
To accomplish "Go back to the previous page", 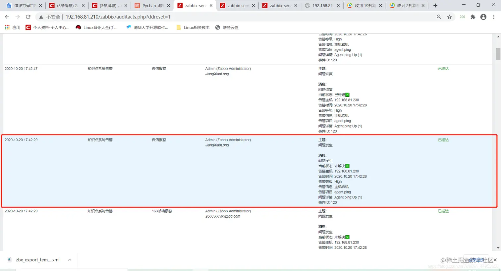I will pos(7,17).
